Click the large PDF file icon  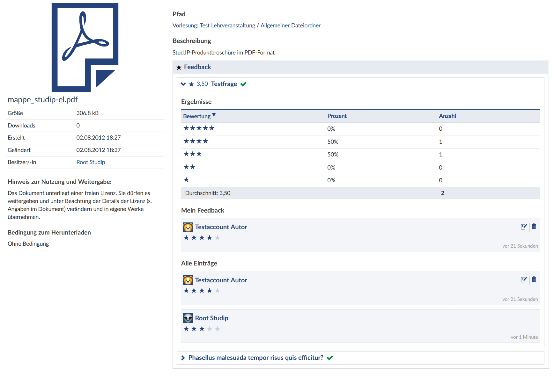(85, 47)
